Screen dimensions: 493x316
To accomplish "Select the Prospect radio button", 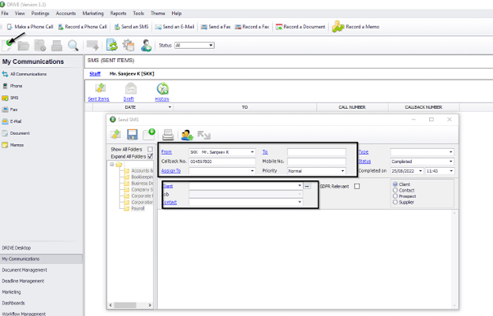I will 396,196.
